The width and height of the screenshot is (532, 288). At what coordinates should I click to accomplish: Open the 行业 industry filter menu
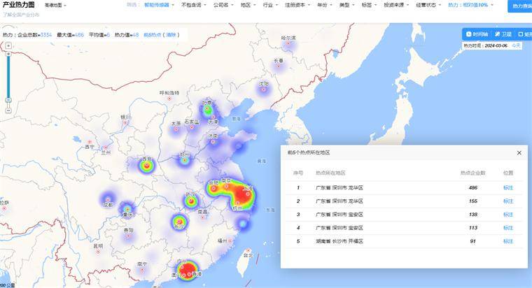tap(269, 5)
